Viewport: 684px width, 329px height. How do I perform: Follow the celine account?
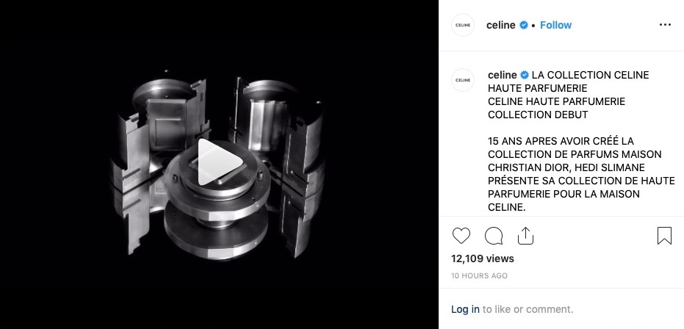click(555, 25)
